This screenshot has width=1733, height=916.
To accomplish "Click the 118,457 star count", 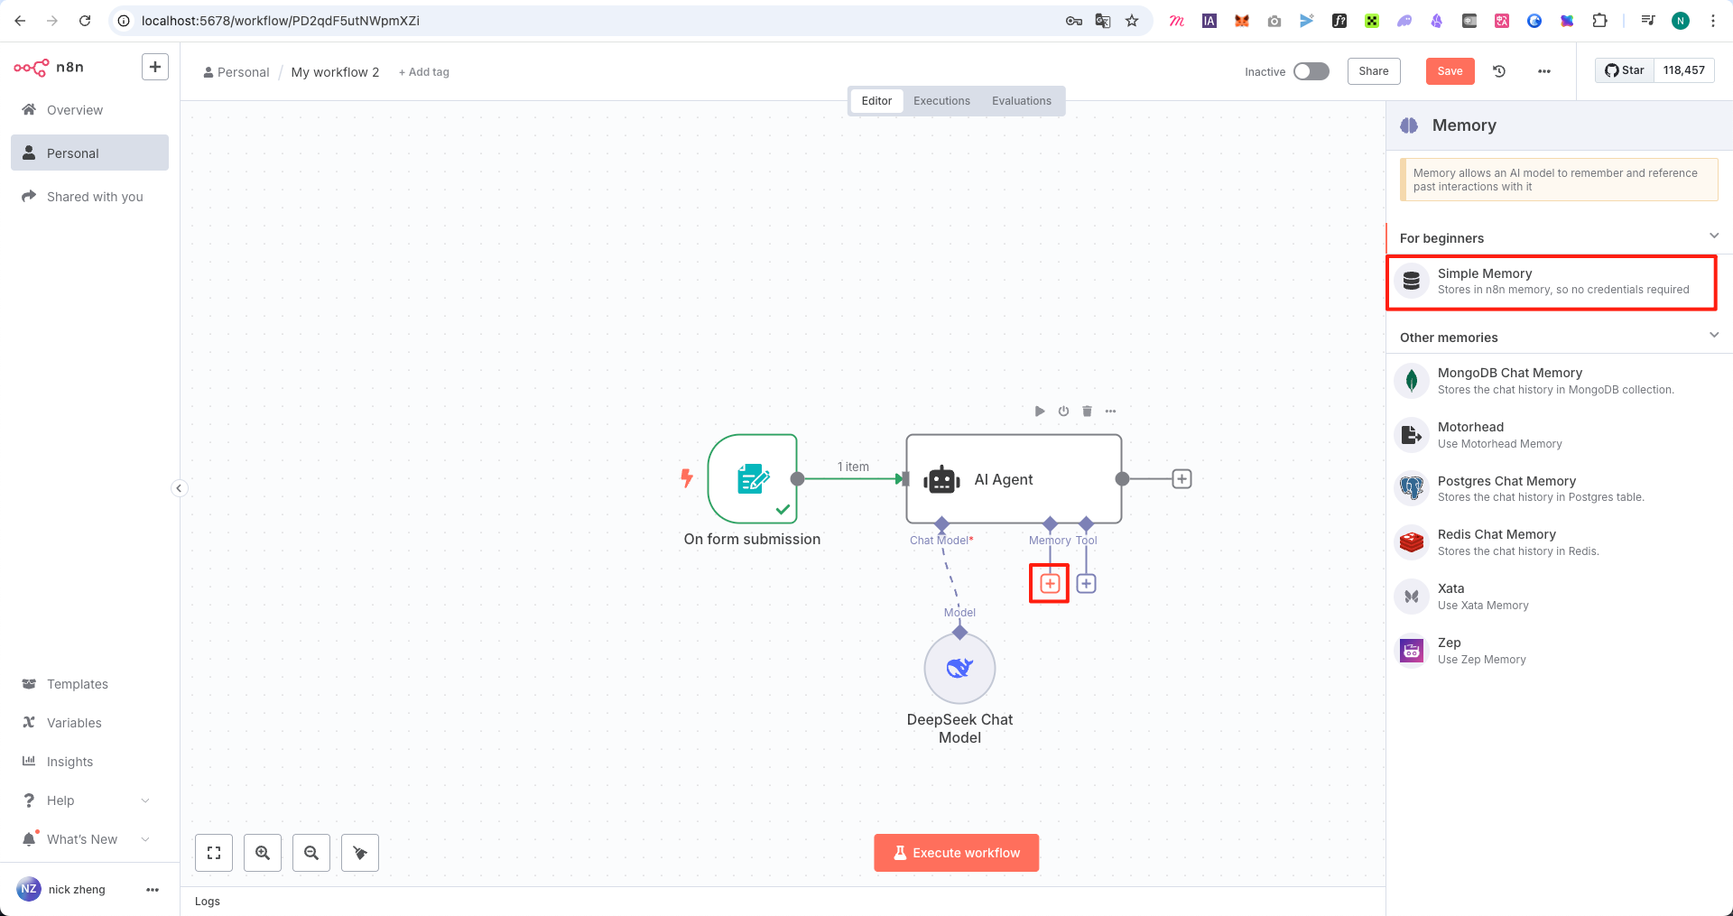I will coord(1683,70).
